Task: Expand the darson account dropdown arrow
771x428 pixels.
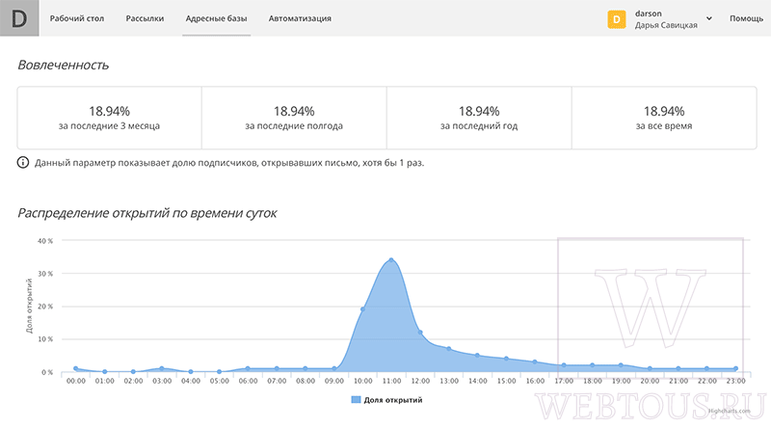Action: (x=709, y=18)
